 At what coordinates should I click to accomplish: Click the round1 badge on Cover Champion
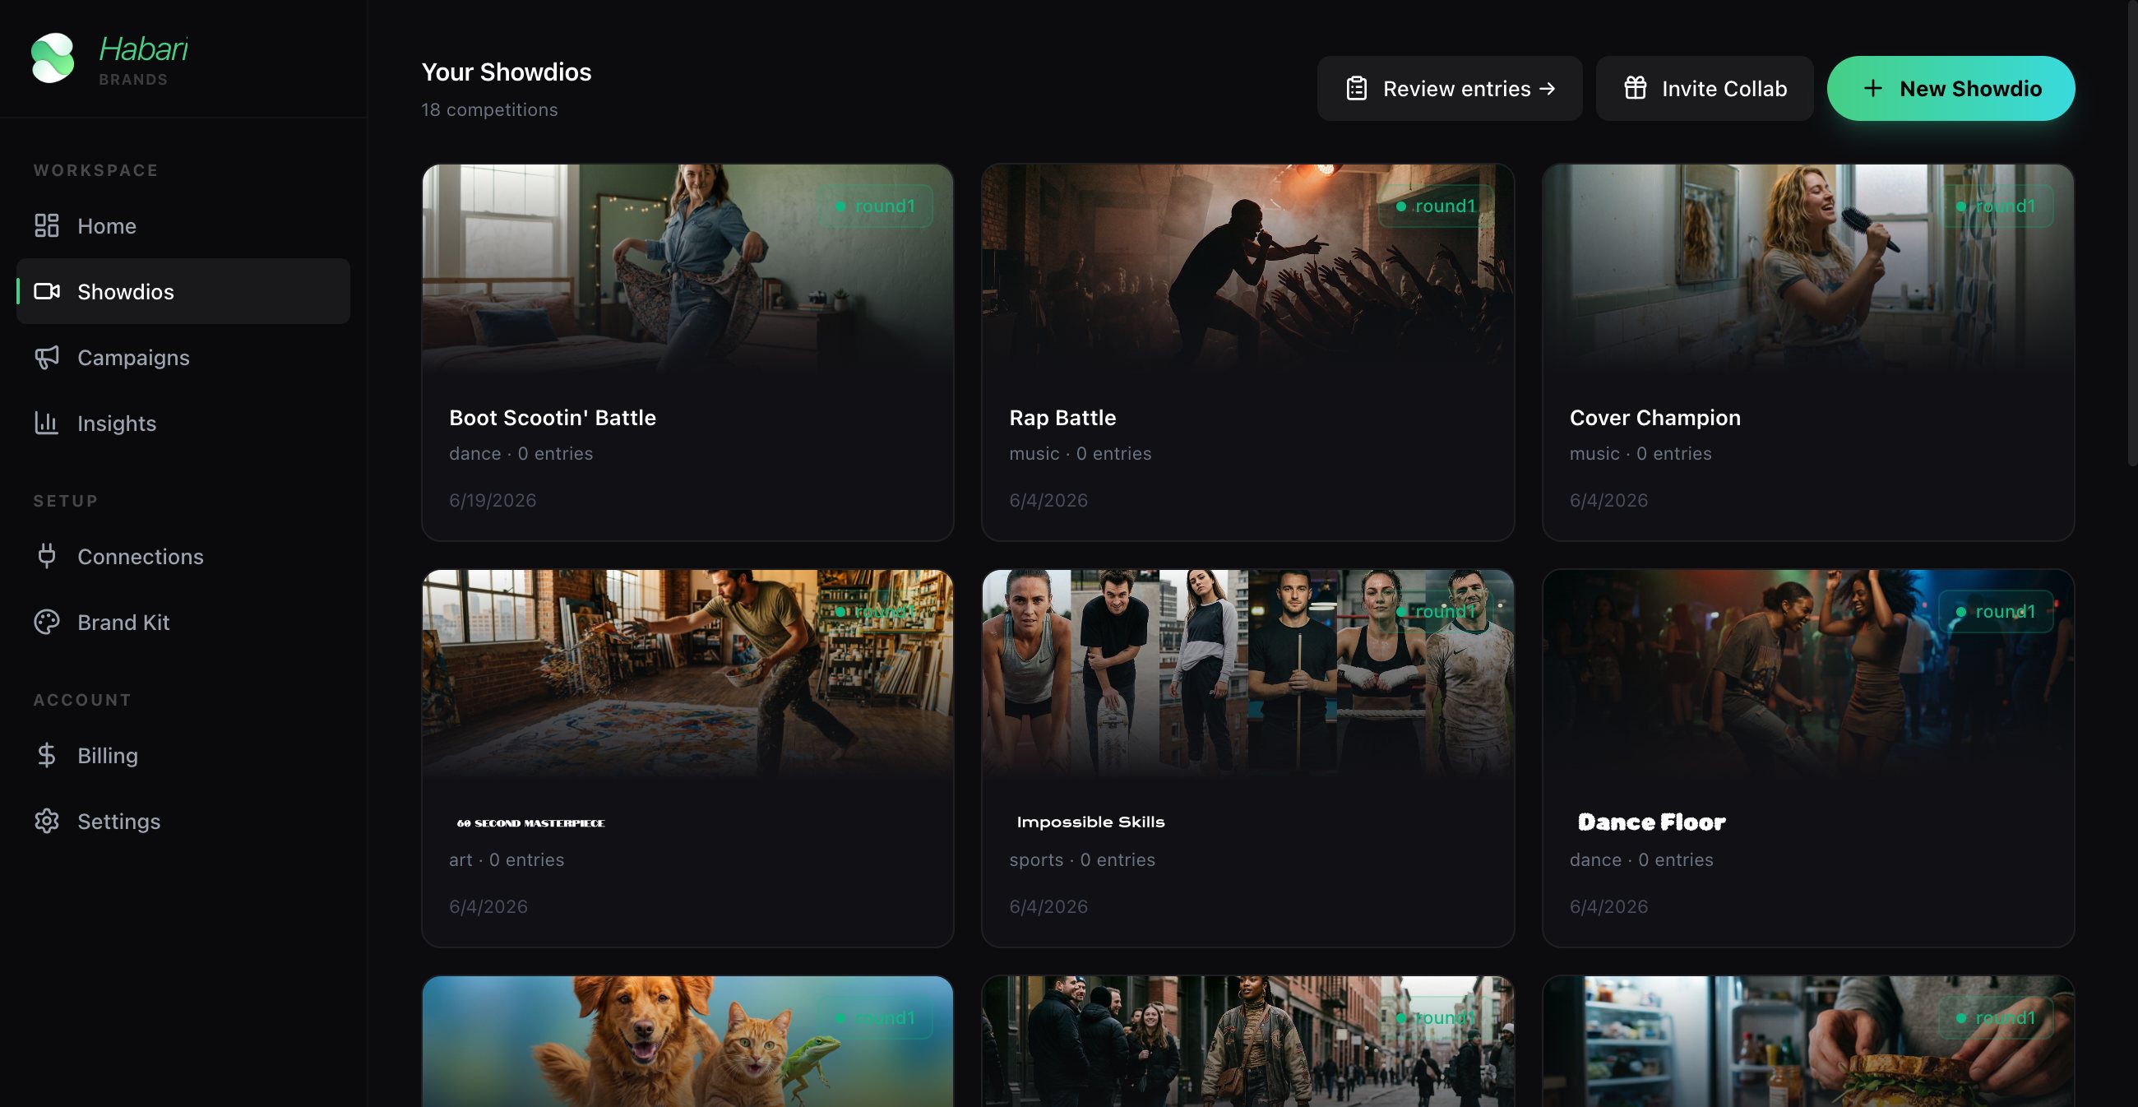[x=1996, y=206]
